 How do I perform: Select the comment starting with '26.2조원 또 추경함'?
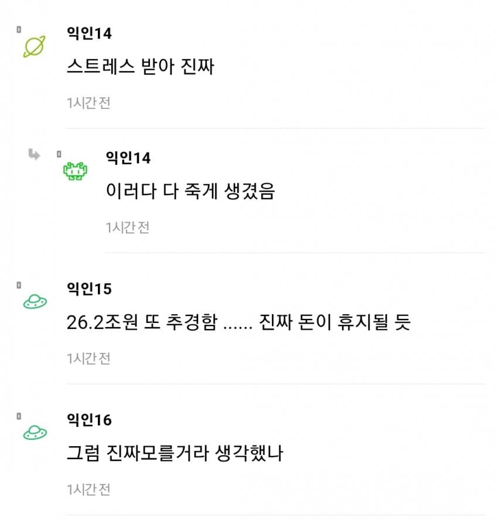click(x=238, y=323)
